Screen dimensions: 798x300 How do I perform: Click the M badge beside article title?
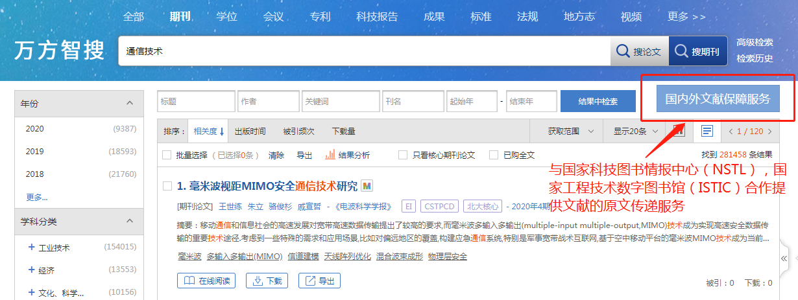(x=367, y=187)
